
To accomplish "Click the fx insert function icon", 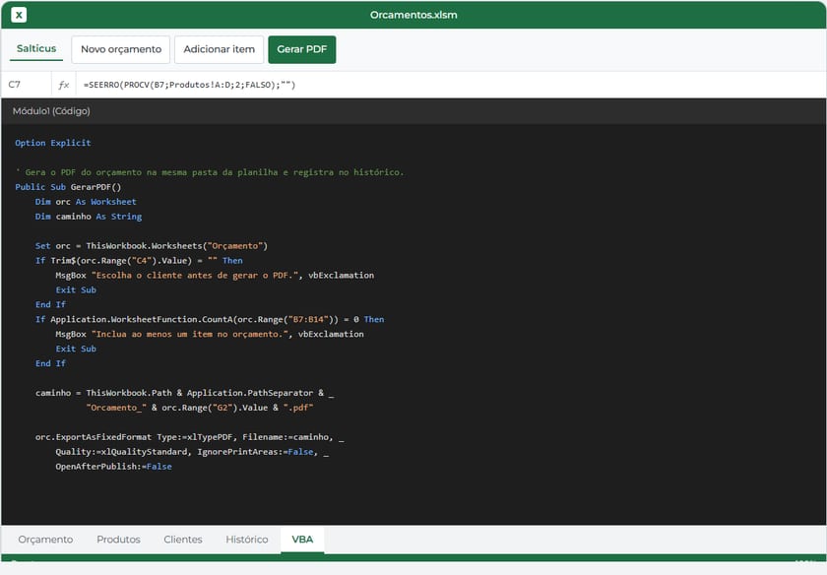I will click(x=63, y=85).
